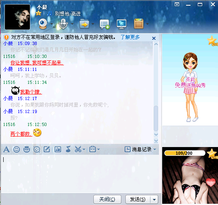218x205 pixels.
Task: Click message 呵呵,我上学叻,贝贝。
Action: pos(36,76)
